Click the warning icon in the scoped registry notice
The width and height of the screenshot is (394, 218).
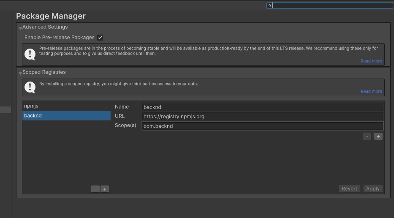[30, 87]
